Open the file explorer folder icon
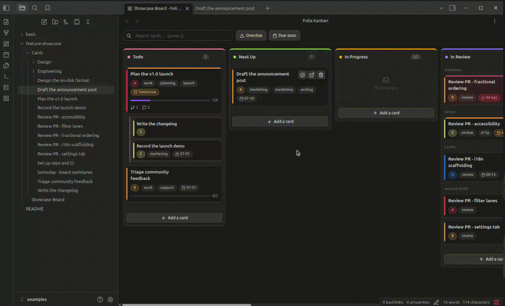This screenshot has height=306, width=505. [x=22, y=8]
